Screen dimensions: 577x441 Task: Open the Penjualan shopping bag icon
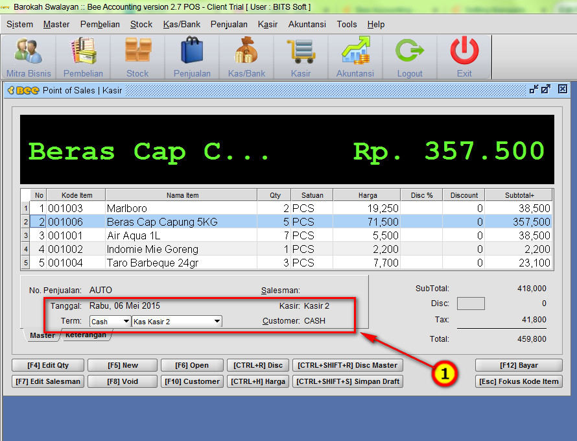pyautogui.click(x=192, y=57)
